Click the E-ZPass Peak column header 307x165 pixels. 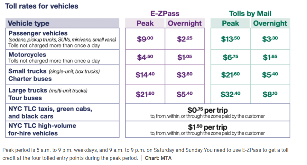click(145, 23)
